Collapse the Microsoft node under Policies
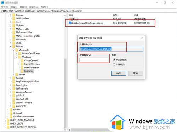This screenshot has height=132, width=177. [x=13, y=50]
